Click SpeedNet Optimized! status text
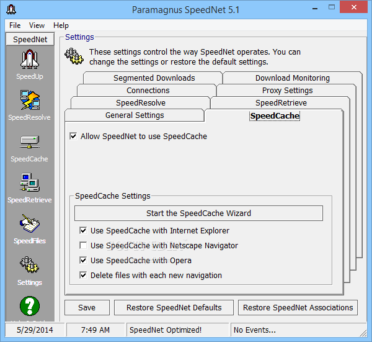This screenshot has width=372, height=342. (166, 330)
